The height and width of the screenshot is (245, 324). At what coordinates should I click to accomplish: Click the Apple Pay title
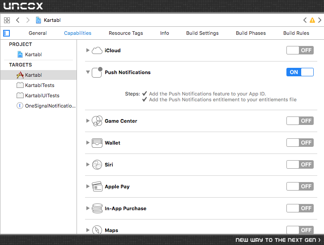[117, 187]
